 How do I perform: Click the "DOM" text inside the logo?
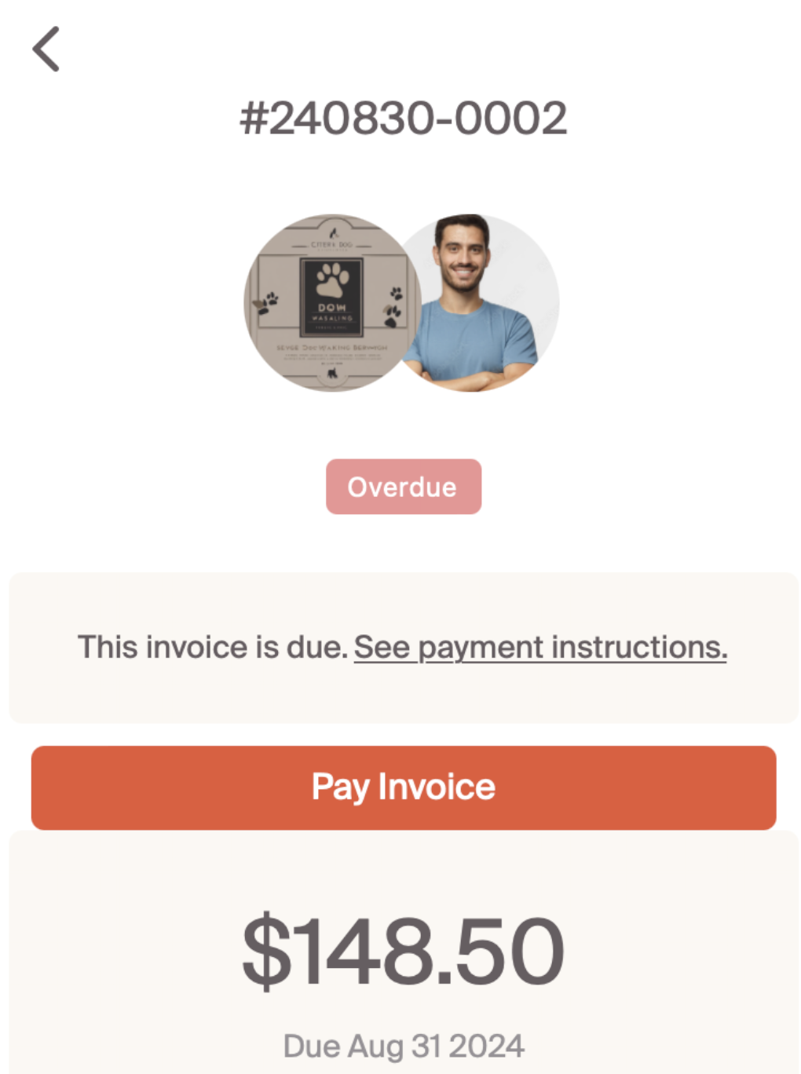click(332, 308)
